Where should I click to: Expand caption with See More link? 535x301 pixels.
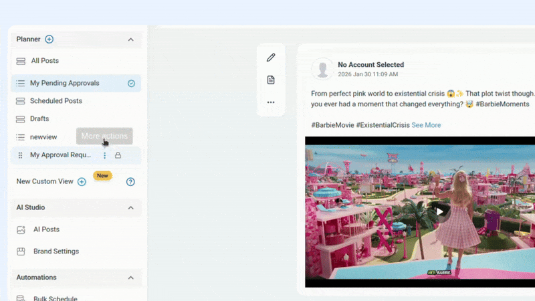click(426, 125)
